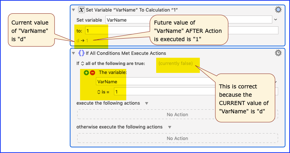Open the 'all of the following are true' popup
290x153 pixels.
tap(83, 64)
